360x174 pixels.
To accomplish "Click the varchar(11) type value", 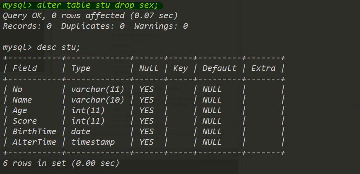I will tap(97, 89).
